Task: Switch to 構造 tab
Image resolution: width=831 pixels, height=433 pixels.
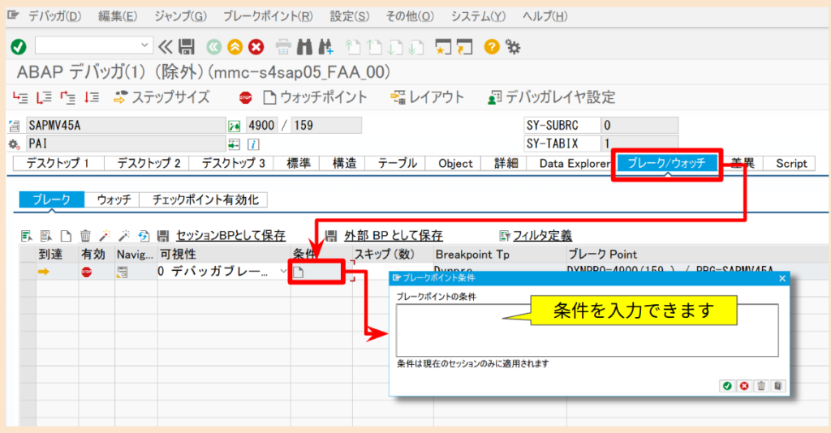Action: click(x=344, y=164)
